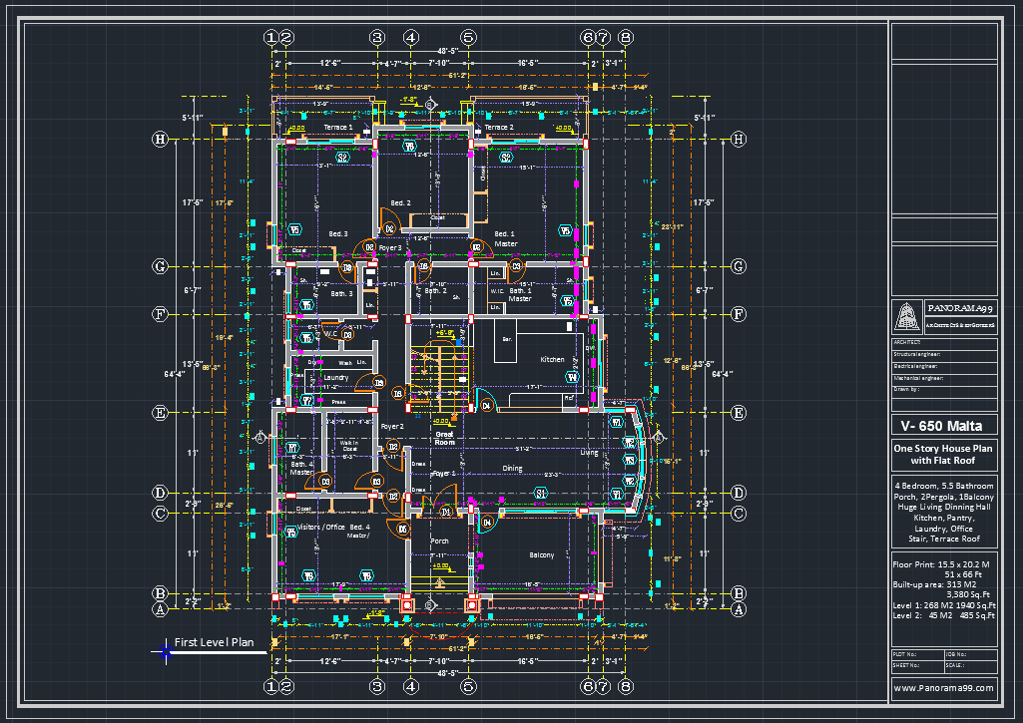Select the 'Great Room' label
The width and height of the screenshot is (1023, 723).
tap(444, 438)
